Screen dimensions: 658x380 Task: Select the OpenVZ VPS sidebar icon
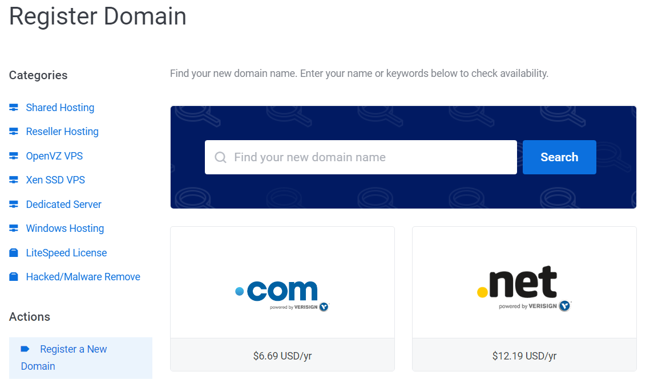click(13, 156)
